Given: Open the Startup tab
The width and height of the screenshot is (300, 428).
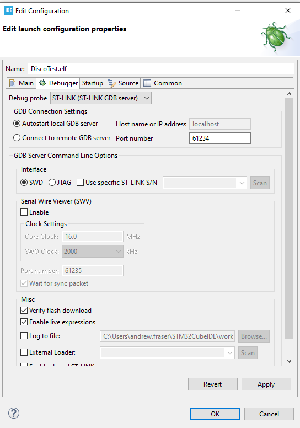Looking at the screenshot, I should (x=93, y=83).
